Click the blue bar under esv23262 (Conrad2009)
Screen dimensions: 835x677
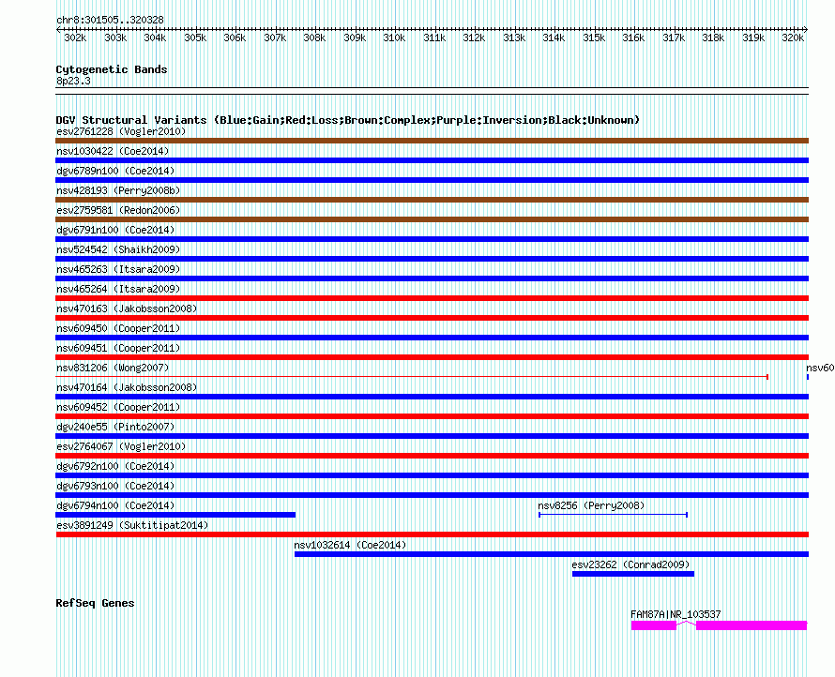[632, 574]
